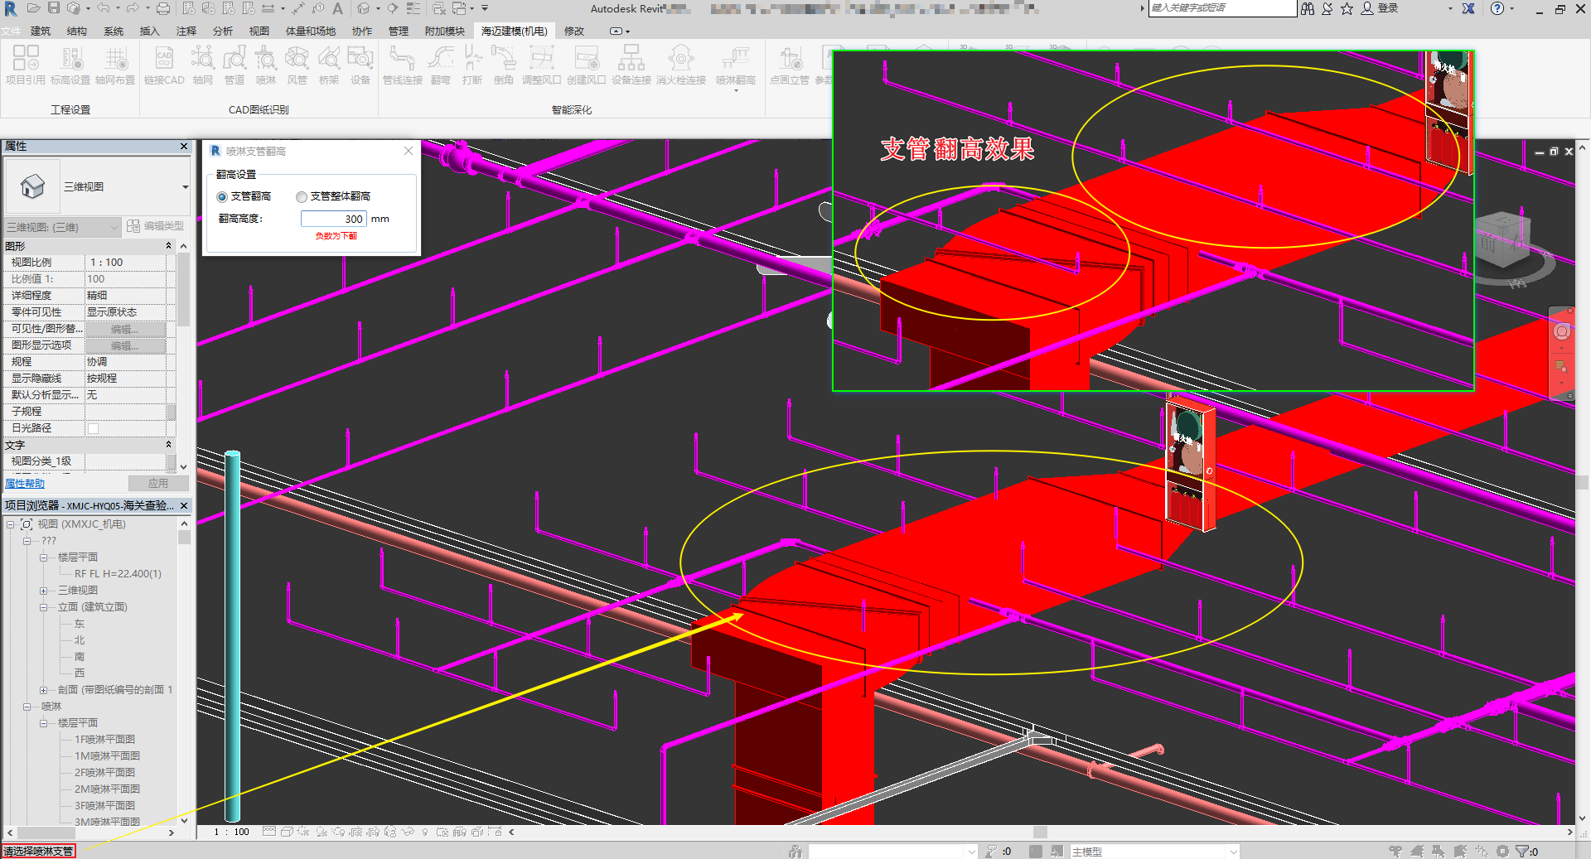
Task: Activate the 倒角 tool
Action: [x=504, y=65]
